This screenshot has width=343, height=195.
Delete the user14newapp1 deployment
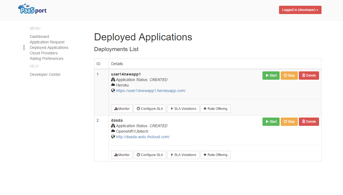point(309,76)
